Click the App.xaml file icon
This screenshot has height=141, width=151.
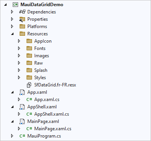pyautogui.click(x=22, y=93)
